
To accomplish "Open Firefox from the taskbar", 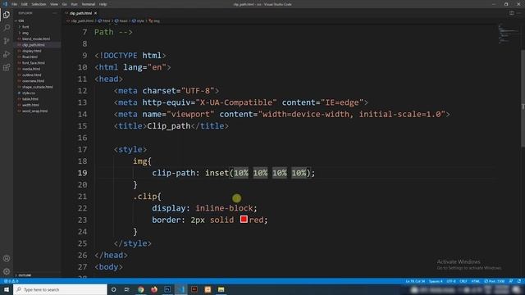I will point(154,289).
